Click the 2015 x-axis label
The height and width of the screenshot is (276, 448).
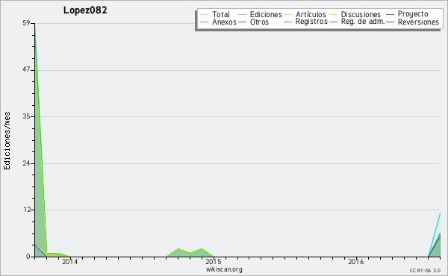(x=214, y=262)
